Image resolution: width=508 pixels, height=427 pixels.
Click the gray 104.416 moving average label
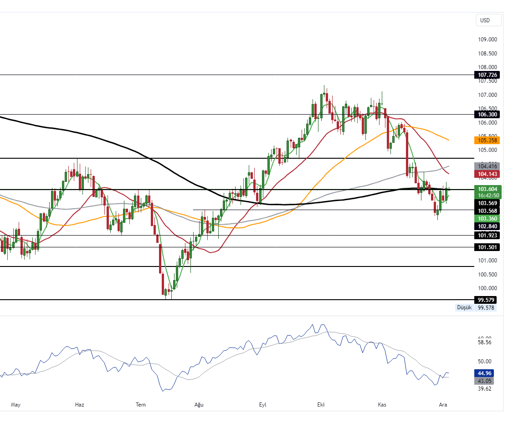[487, 166]
